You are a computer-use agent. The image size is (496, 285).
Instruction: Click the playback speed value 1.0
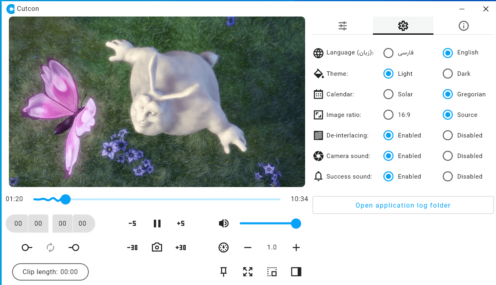click(272, 248)
